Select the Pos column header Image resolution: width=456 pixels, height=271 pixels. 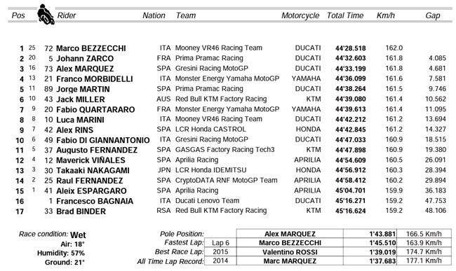point(18,15)
